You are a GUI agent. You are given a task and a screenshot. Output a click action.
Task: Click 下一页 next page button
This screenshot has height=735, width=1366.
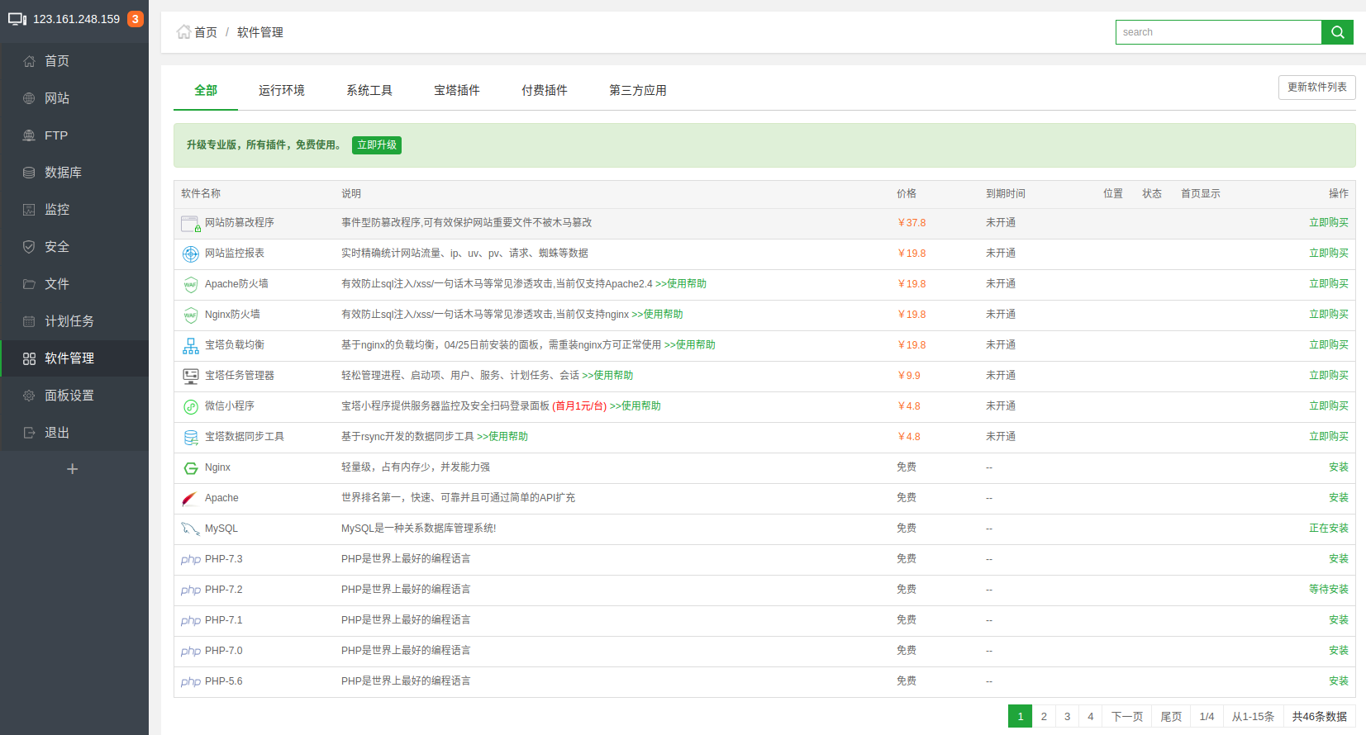click(1126, 716)
